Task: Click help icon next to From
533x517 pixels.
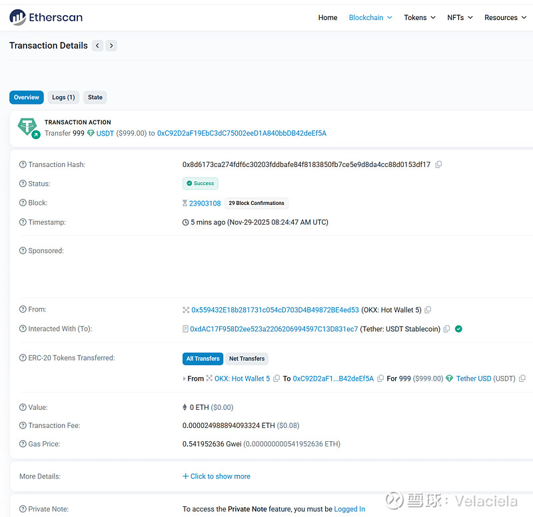Action: (x=23, y=309)
